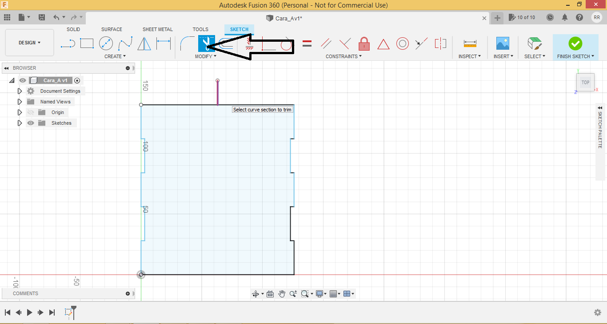Jump to the beginning of the timeline
The width and height of the screenshot is (607, 324).
tap(8, 312)
